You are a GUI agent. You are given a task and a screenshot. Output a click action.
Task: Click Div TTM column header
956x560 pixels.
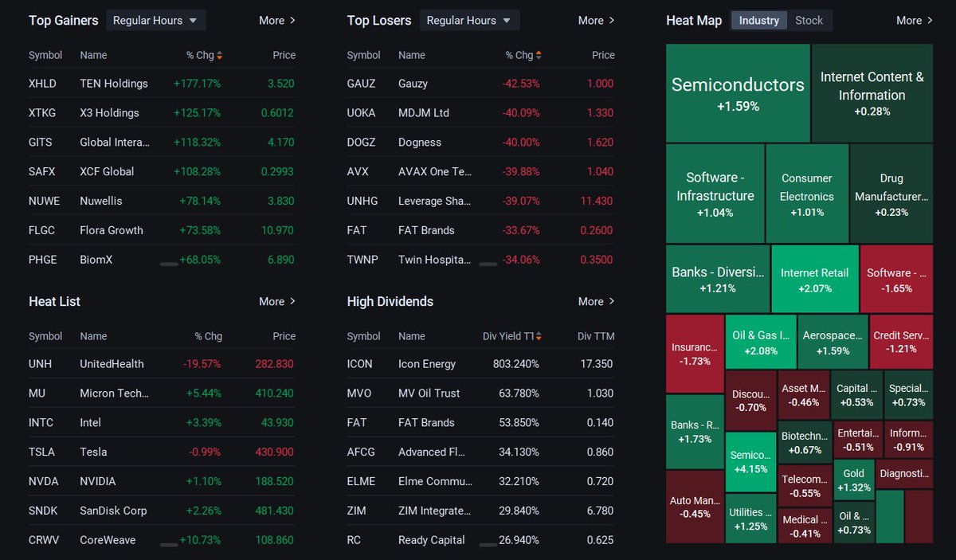tap(596, 337)
